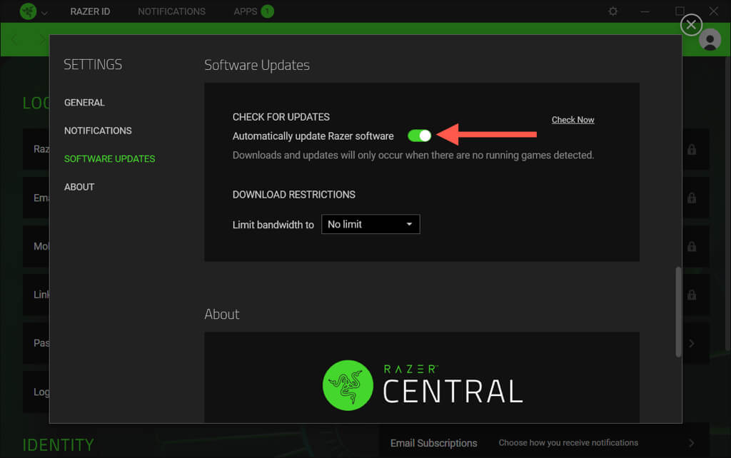731x458 pixels.
Task: Switch to the NOTIFICATIONS top tab
Action: tap(171, 11)
